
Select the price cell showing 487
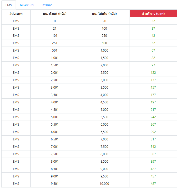click(x=153, y=184)
